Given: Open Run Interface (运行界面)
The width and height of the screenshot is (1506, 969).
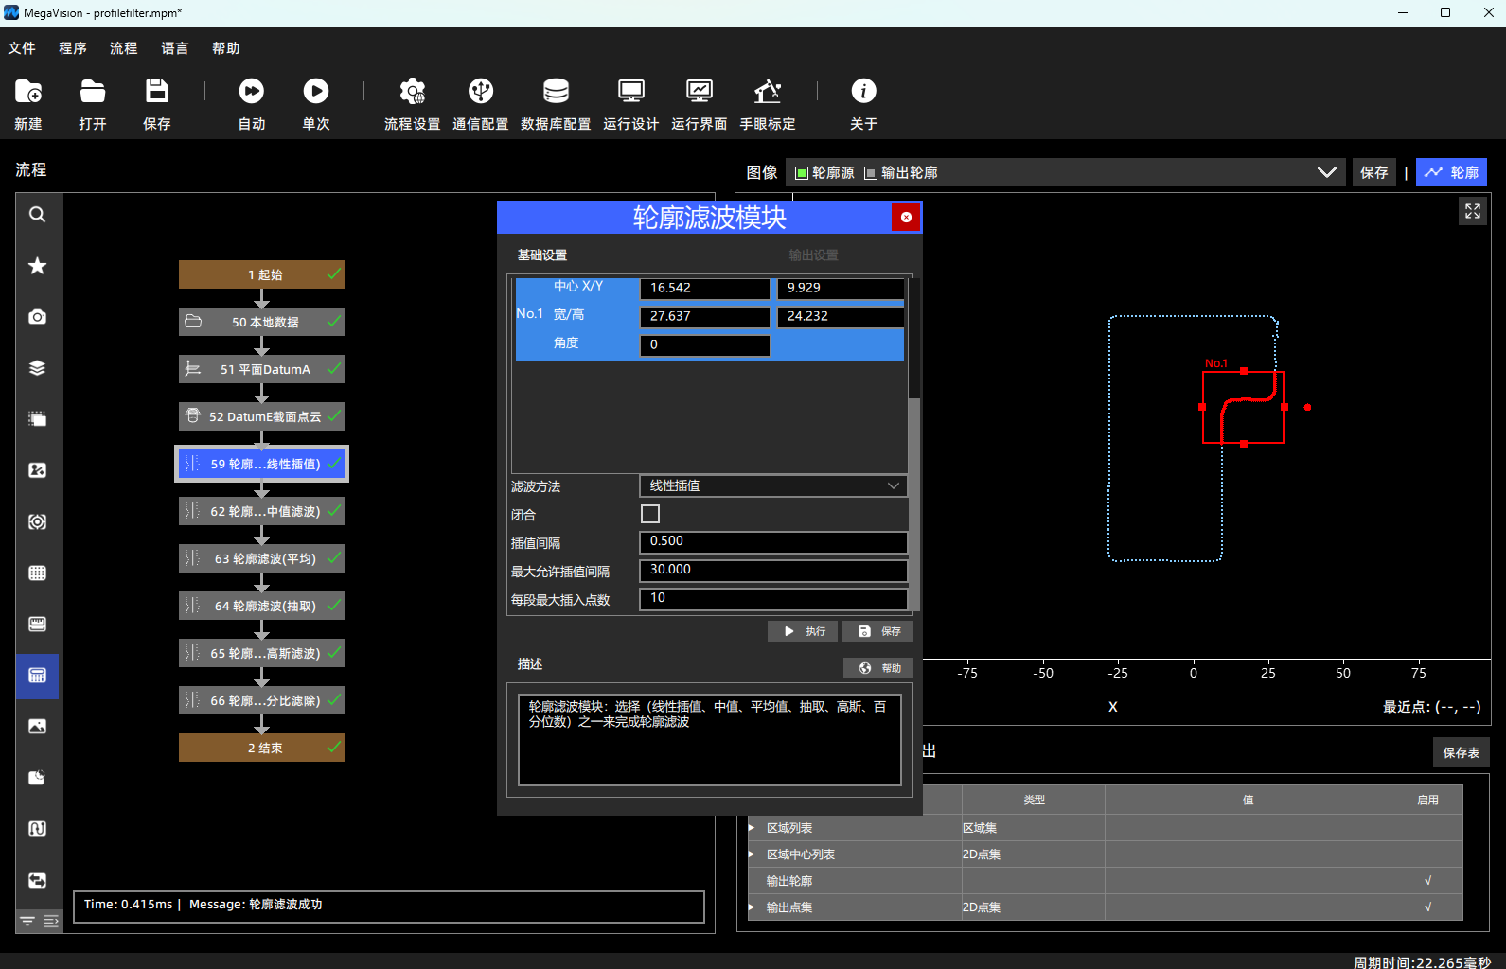Looking at the screenshot, I should point(700,92).
